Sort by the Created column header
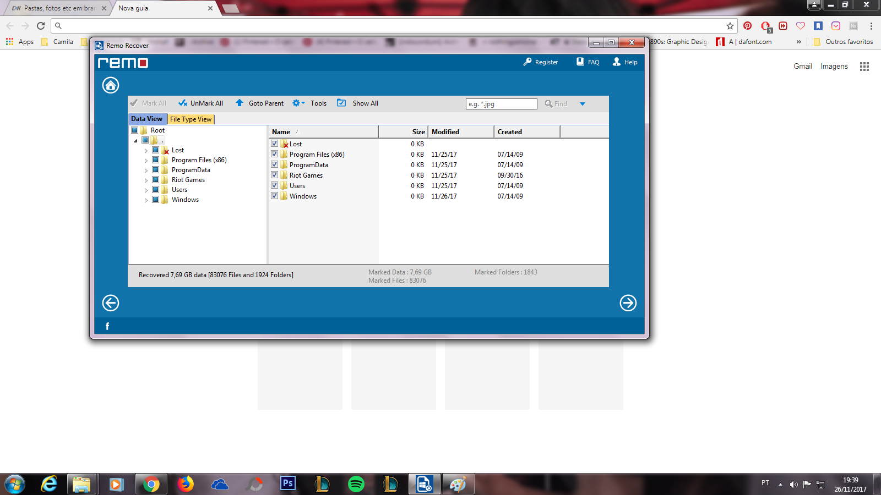The width and height of the screenshot is (881, 495). [527, 132]
